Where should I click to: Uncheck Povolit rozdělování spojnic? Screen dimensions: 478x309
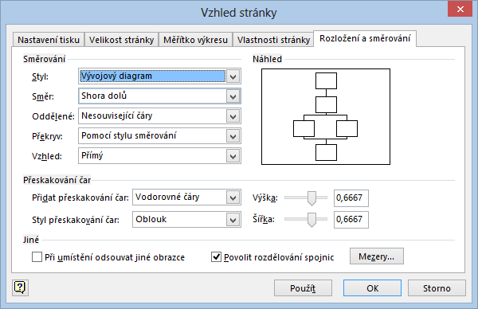216,257
